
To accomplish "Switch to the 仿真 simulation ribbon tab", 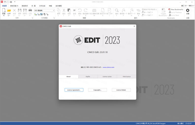I will (x=34, y=6).
